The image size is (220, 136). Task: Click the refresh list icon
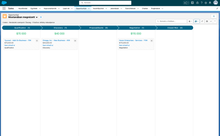[x=202, y=21]
